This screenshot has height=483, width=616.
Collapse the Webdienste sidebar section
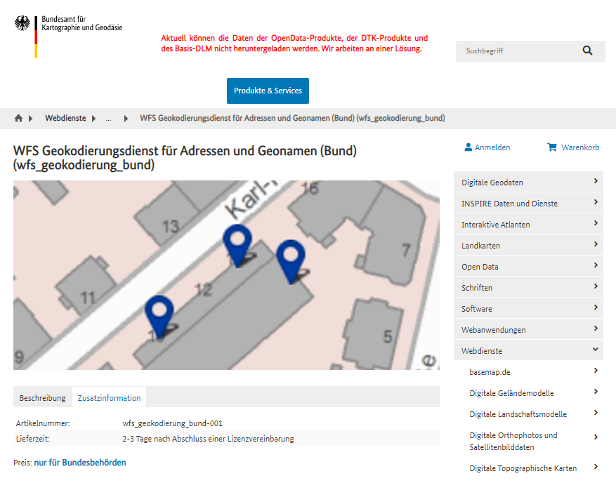(596, 350)
